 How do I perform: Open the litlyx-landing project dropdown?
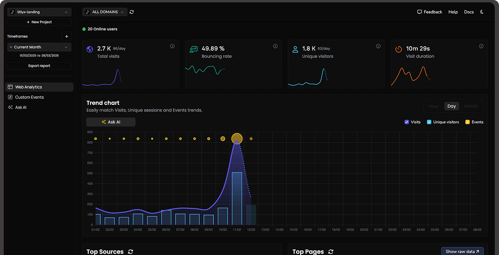coord(39,12)
